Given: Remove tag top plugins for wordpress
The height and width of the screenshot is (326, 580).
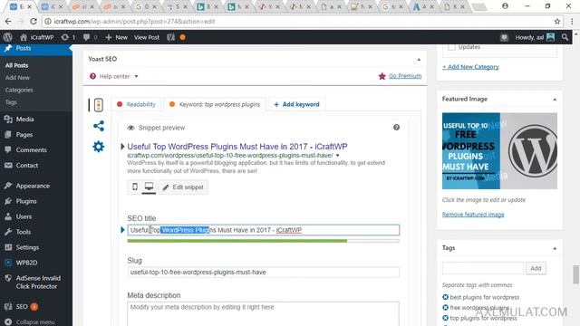Looking at the screenshot, I should pos(445,318).
